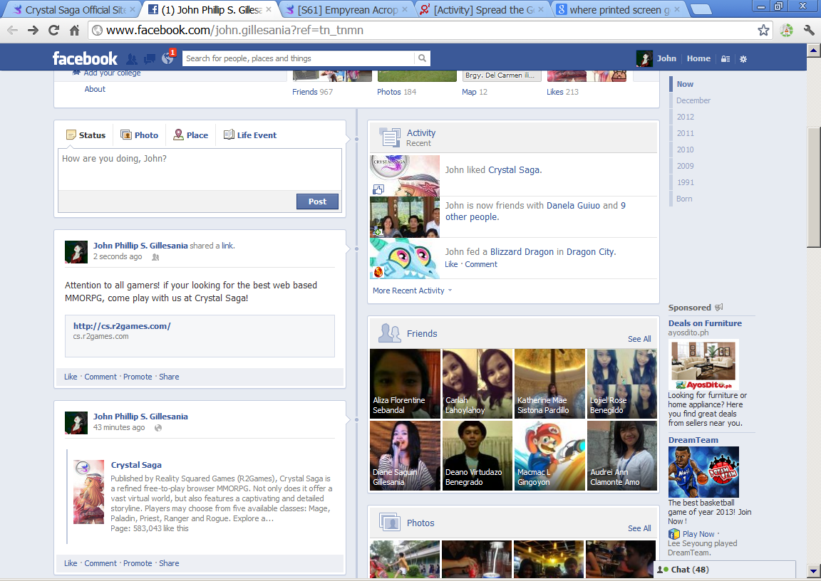Open account settings gear icon

click(743, 59)
